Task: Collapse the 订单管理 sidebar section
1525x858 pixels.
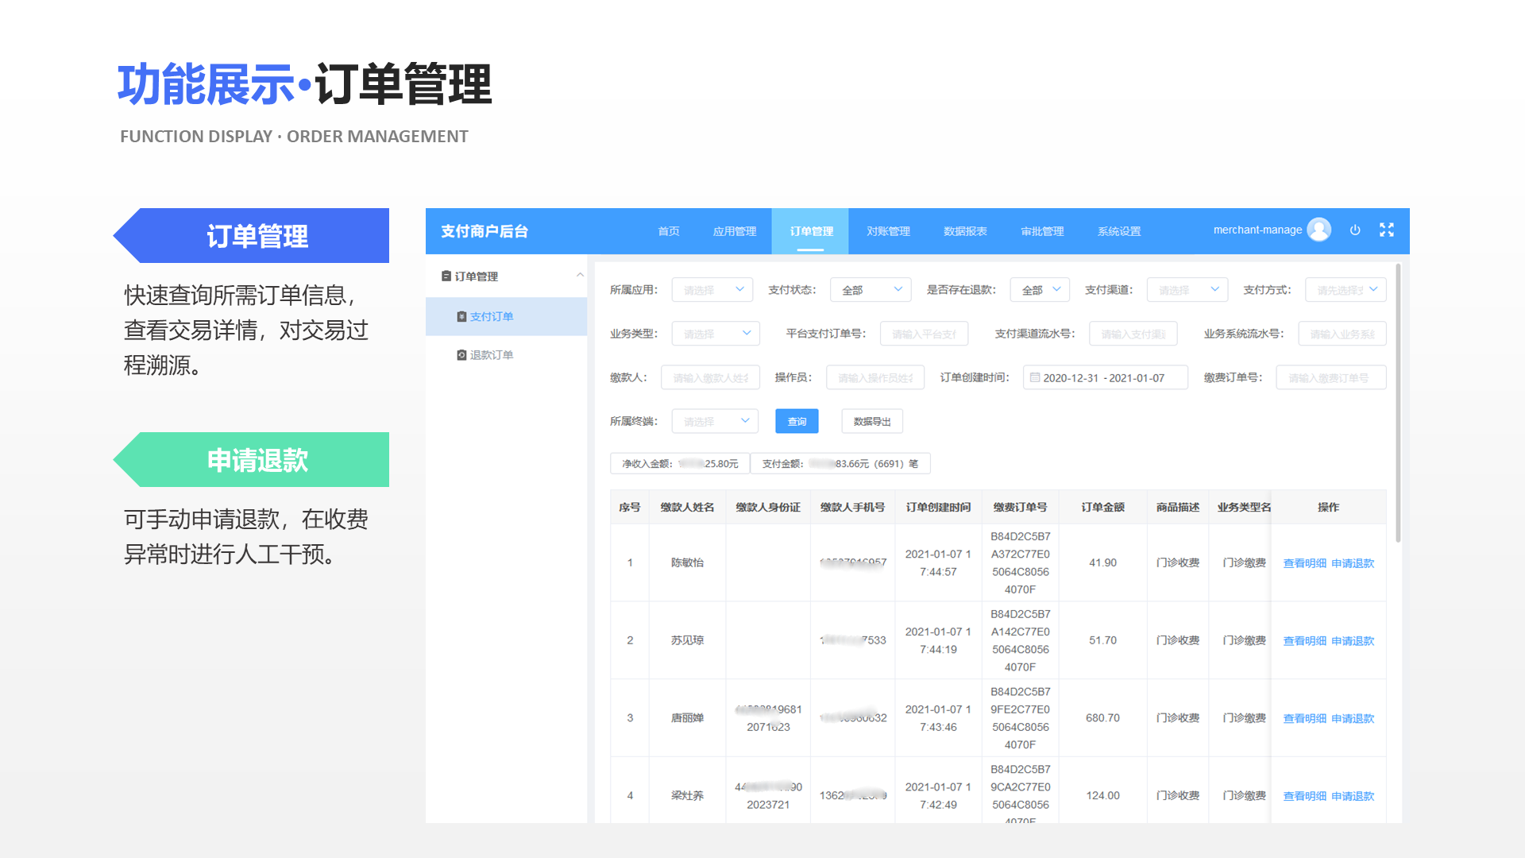Action: coord(579,276)
